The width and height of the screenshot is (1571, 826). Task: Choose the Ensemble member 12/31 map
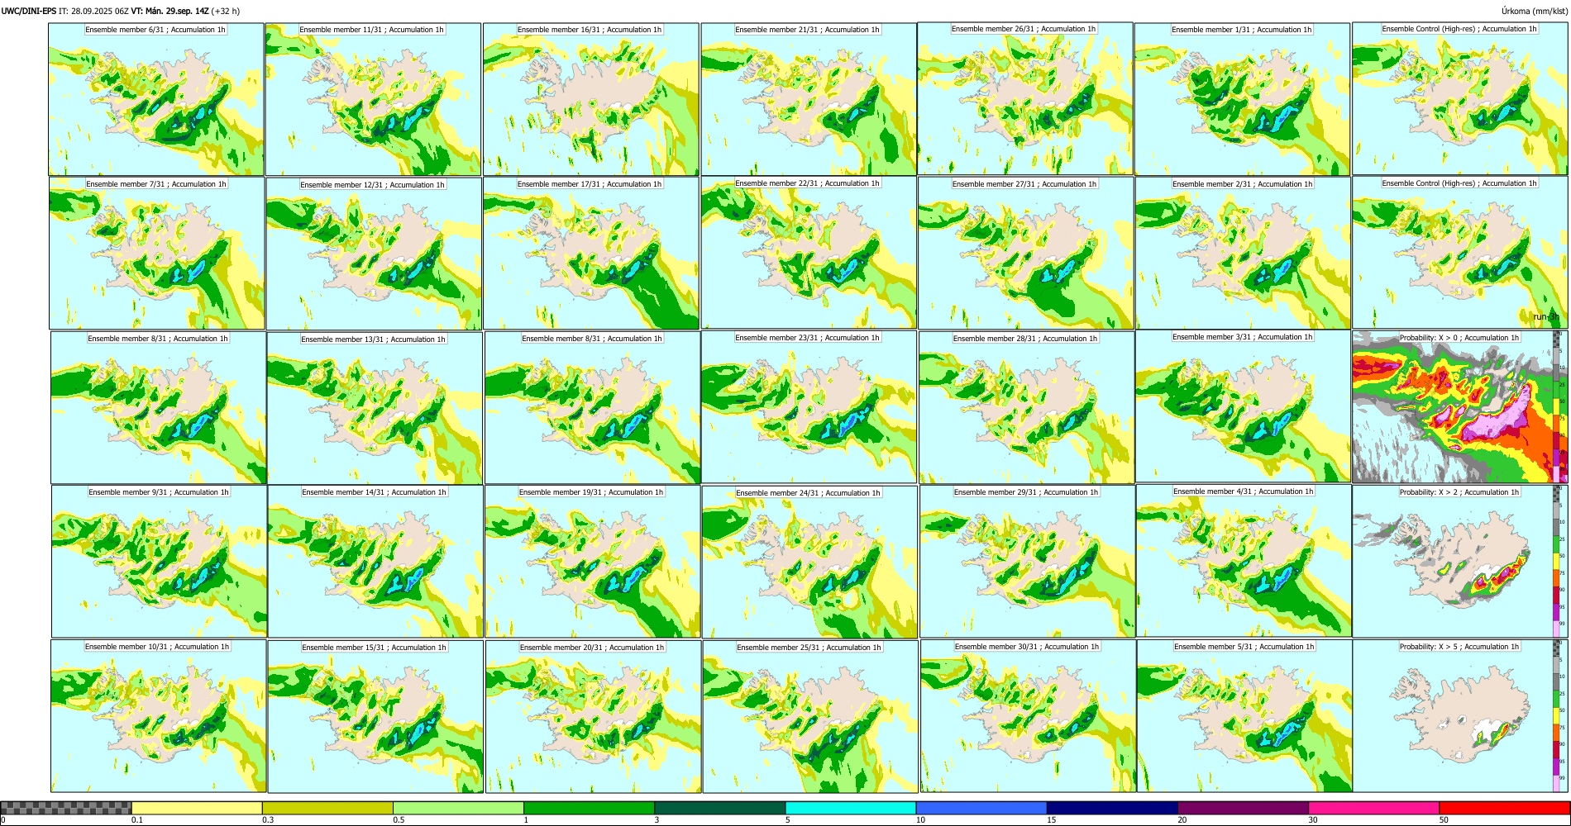[374, 254]
